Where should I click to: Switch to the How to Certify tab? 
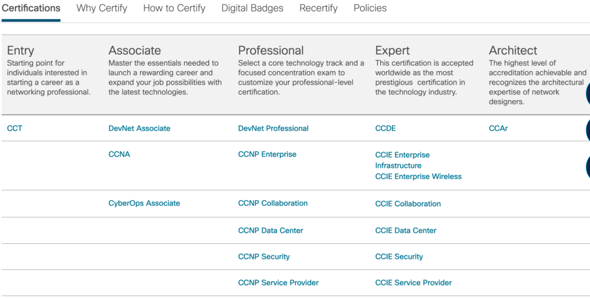click(174, 9)
